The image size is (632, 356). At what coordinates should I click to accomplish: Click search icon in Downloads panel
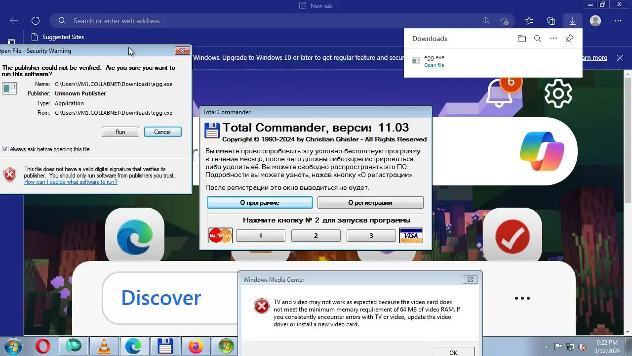pos(538,39)
